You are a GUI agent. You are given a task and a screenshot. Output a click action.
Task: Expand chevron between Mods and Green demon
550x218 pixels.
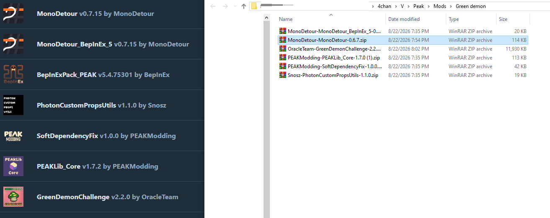[x=450, y=6]
